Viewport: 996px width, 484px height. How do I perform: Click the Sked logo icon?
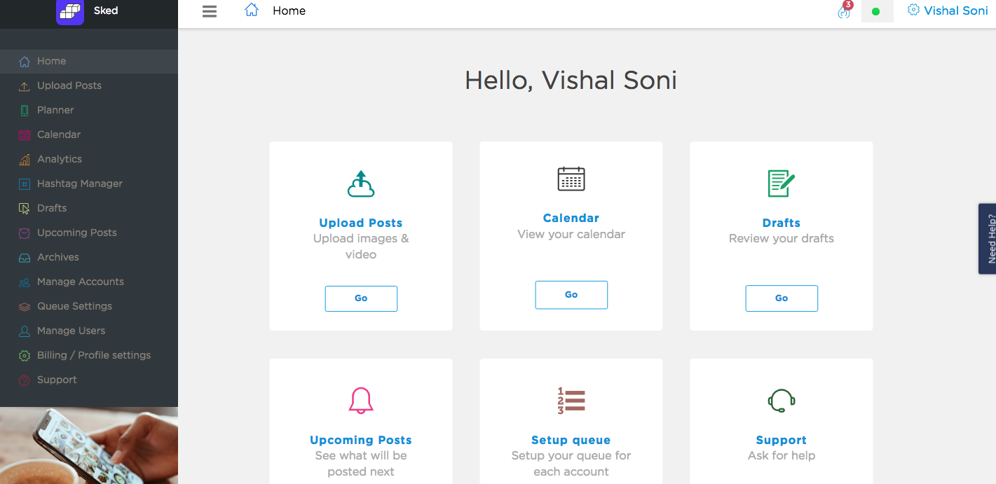[70, 12]
